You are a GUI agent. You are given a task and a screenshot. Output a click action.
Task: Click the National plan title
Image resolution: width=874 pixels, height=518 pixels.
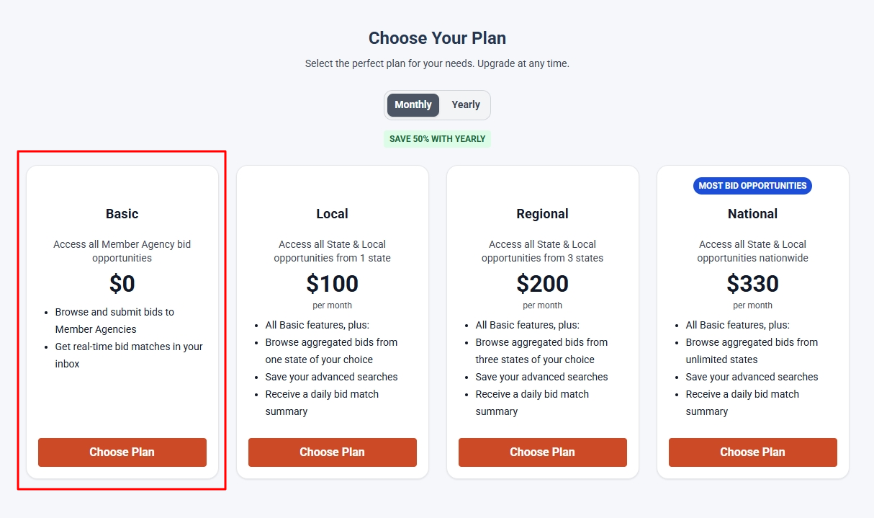click(x=752, y=214)
